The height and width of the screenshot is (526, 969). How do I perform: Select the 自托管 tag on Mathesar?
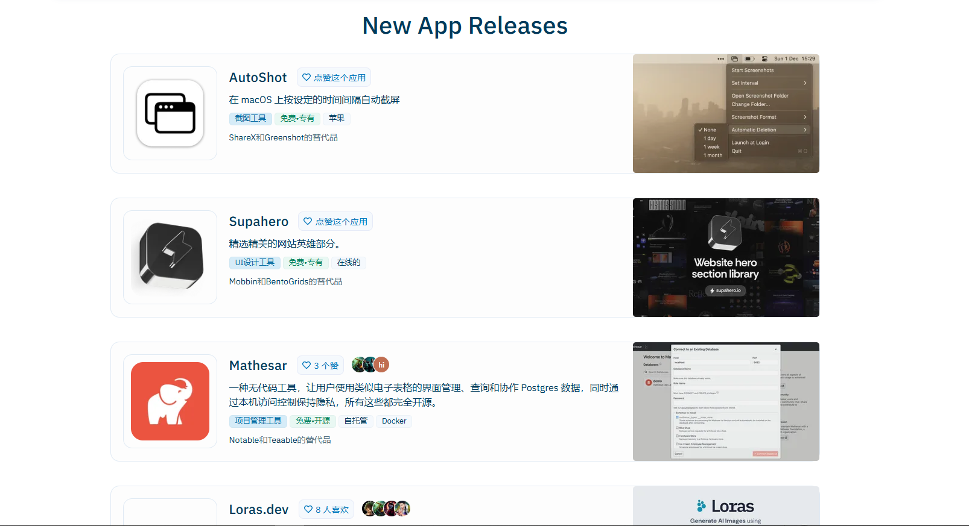tap(356, 421)
